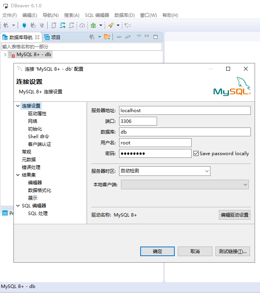Select 错误处理 in settings tree
The height and width of the screenshot is (293, 260).
(x=31, y=167)
